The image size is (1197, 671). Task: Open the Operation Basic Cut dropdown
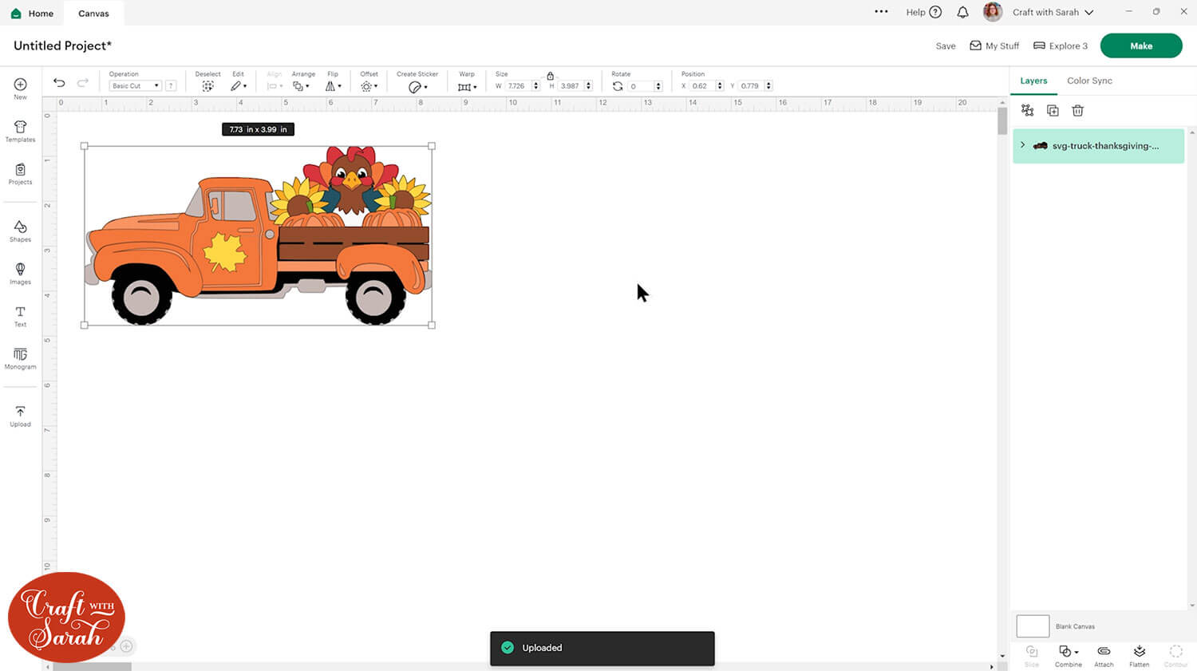coord(135,86)
